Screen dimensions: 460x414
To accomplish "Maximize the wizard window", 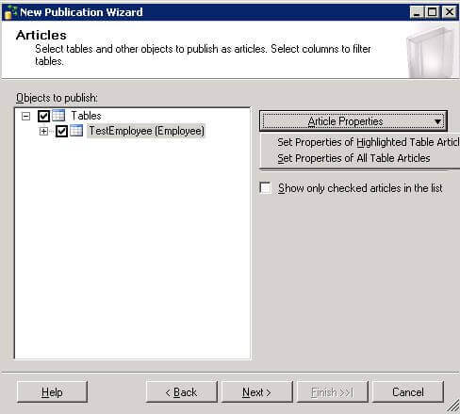I will click(433, 12).
